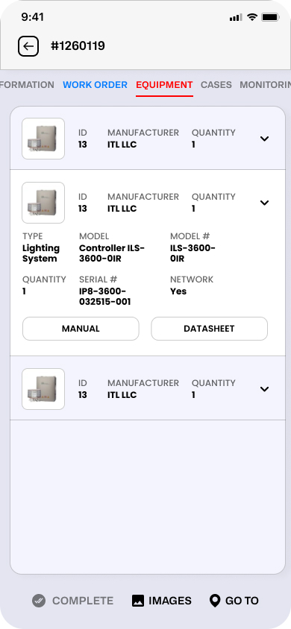Expand the third equipment row chevron
291x629 pixels.
click(264, 389)
